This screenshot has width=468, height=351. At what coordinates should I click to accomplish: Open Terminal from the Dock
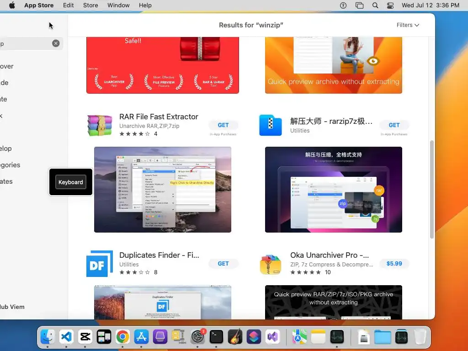coord(216,337)
